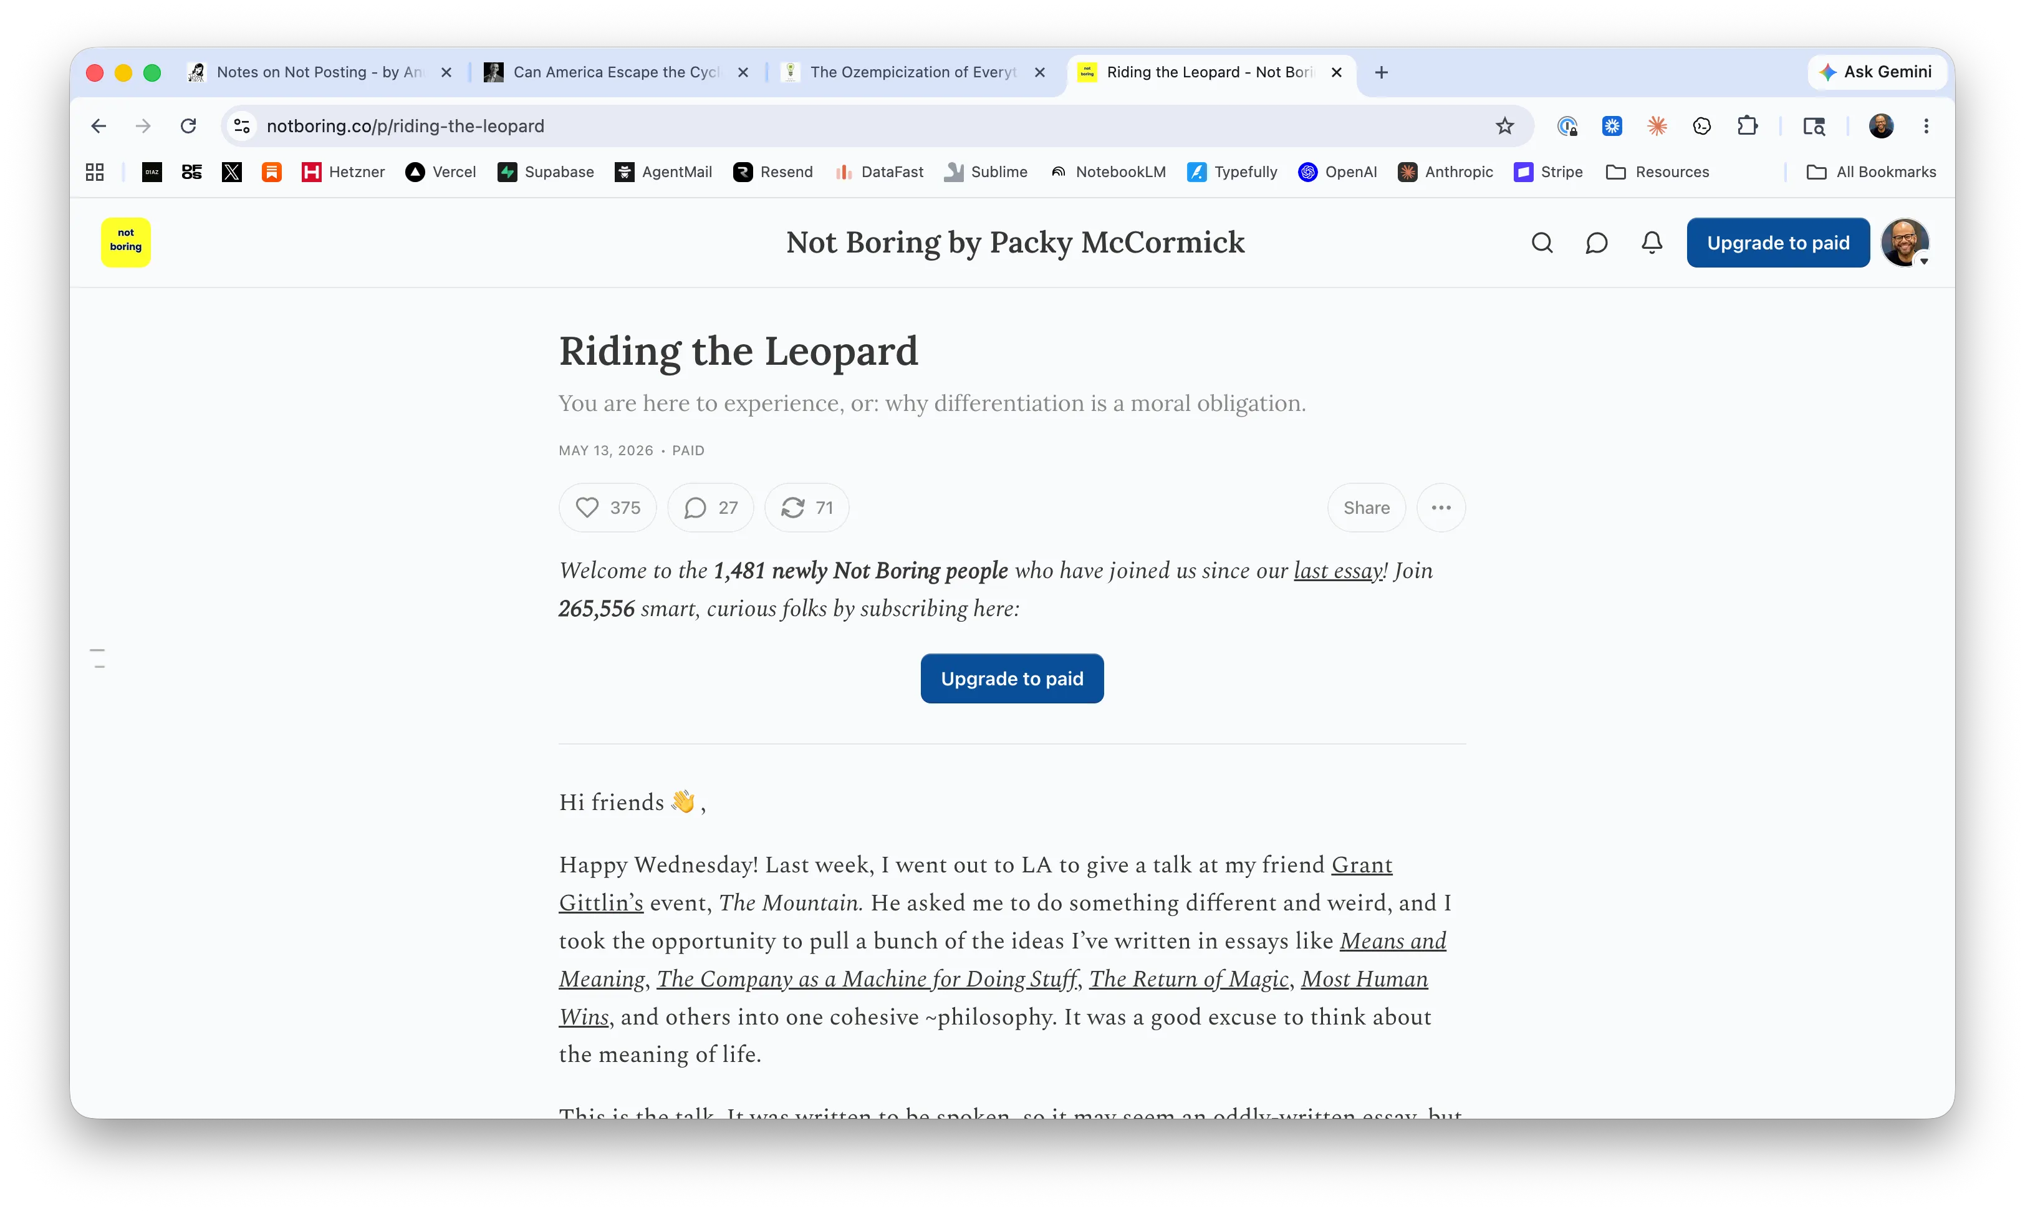Open the Anthropic bookmark
2025x1211 pixels.
click(1446, 171)
